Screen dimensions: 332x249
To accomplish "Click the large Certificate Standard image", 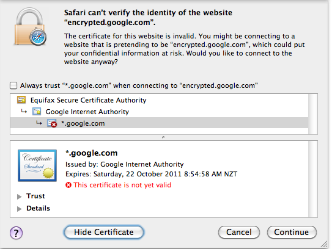I will 37,165.
